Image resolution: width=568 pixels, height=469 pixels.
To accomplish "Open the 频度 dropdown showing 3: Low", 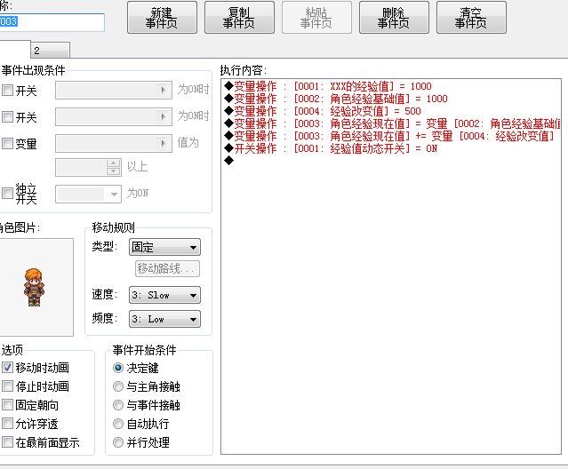I will pos(164,319).
